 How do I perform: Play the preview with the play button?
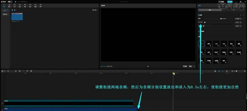pyautogui.click(x=148, y=66)
